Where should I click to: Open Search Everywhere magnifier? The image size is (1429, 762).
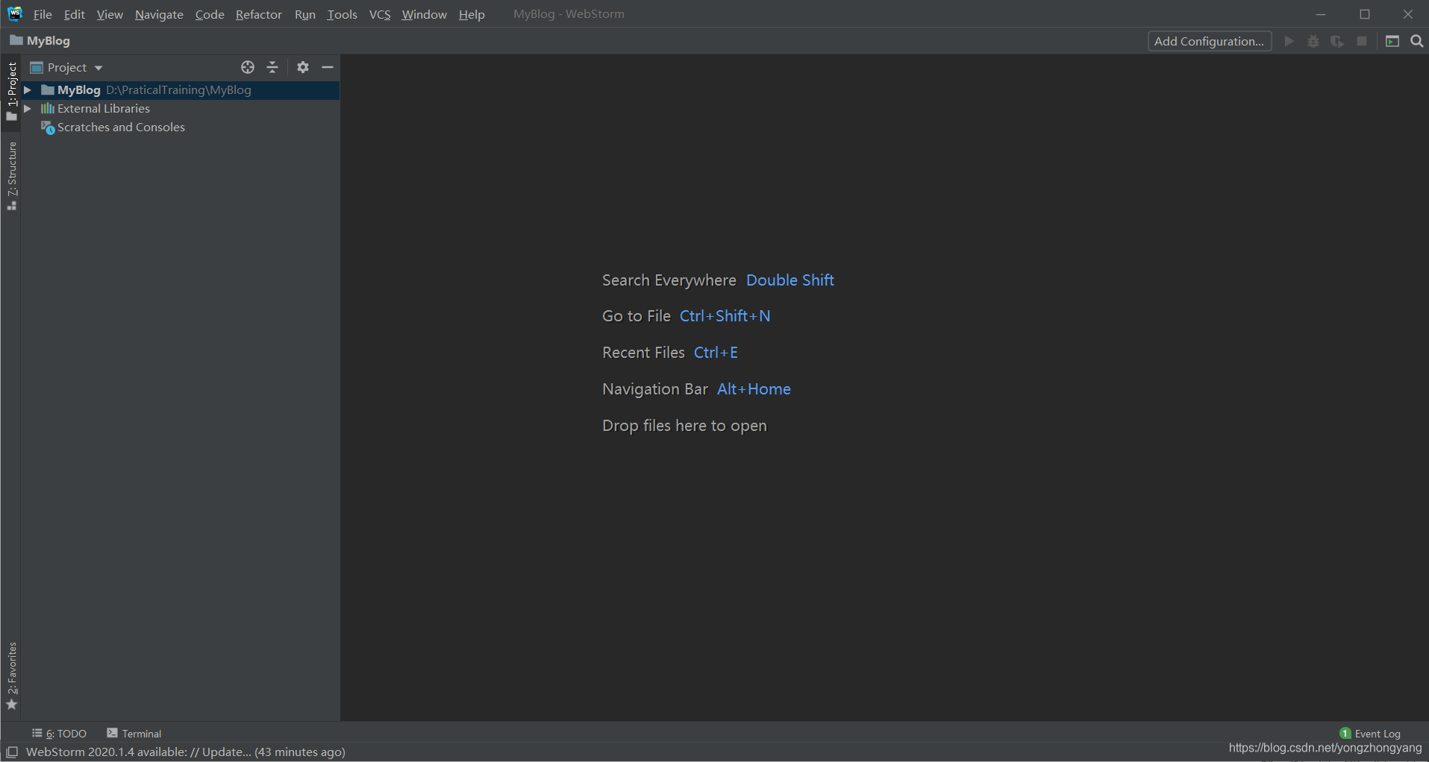coord(1417,41)
